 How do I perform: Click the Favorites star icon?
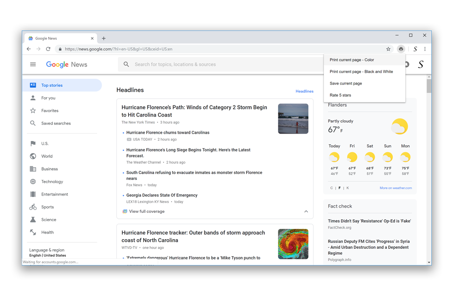(x=33, y=111)
